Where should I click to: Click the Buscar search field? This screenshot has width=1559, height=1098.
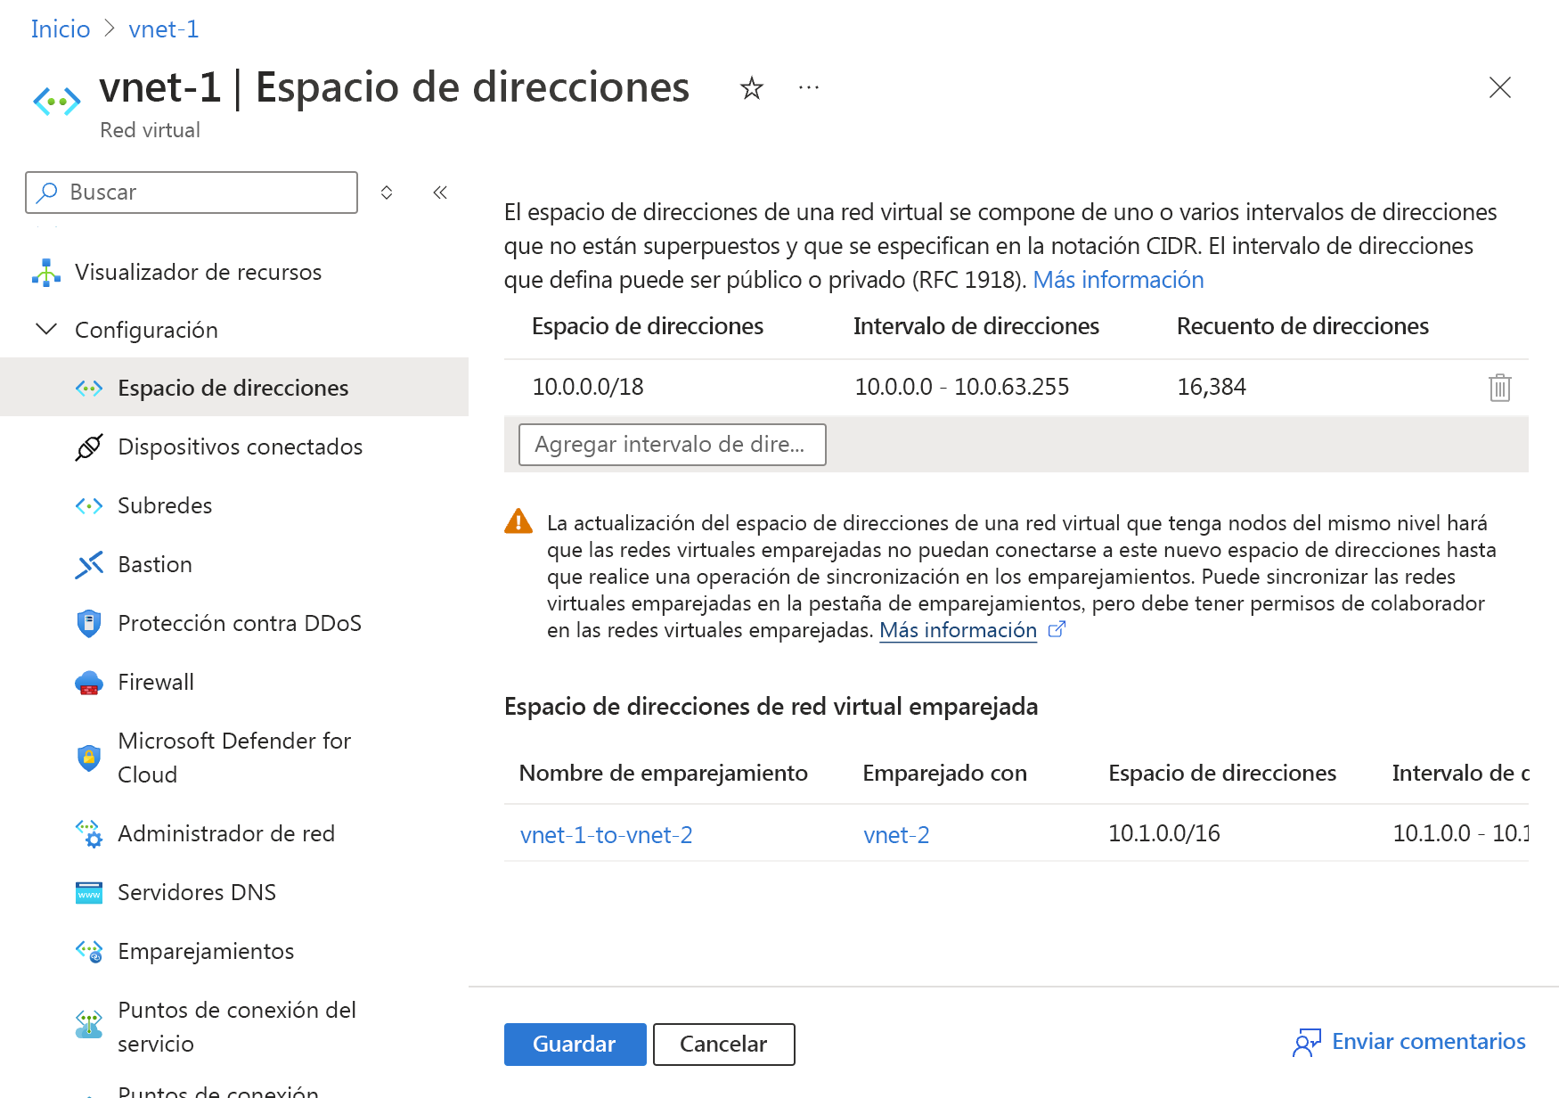click(190, 192)
